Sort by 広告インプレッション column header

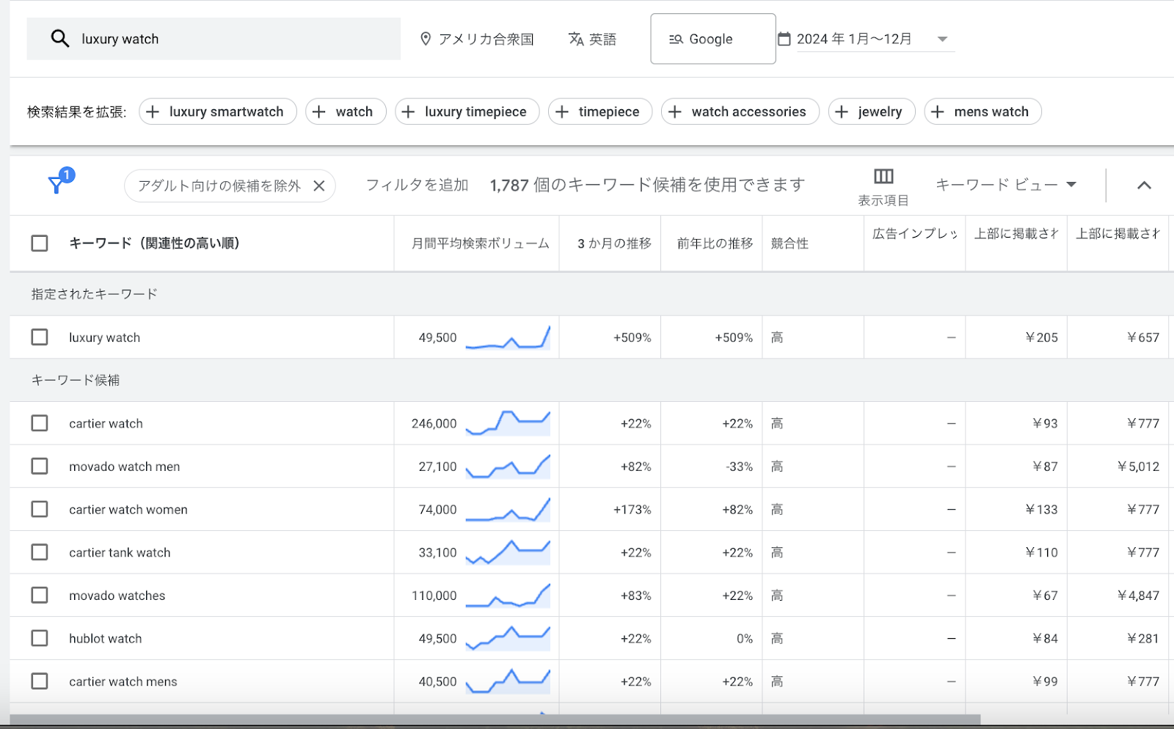pos(915,233)
